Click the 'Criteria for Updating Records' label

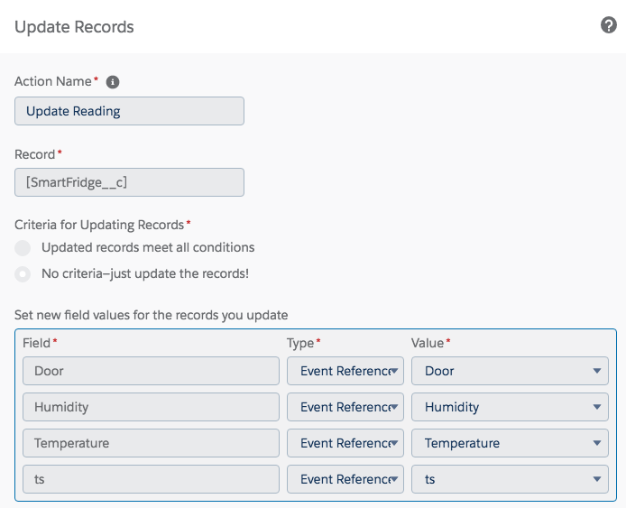coord(99,225)
